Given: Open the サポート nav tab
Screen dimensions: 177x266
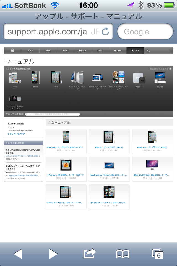Looking at the screenshot, I should pyautogui.click(x=135, y=50).
